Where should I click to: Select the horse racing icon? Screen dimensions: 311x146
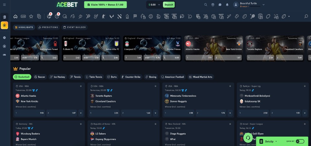click(x=73, y=17)
